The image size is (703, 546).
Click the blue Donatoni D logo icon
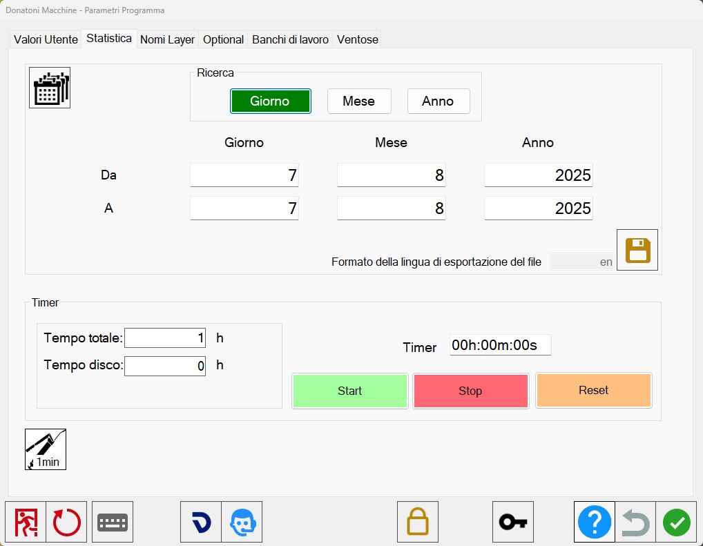[201, 522]
